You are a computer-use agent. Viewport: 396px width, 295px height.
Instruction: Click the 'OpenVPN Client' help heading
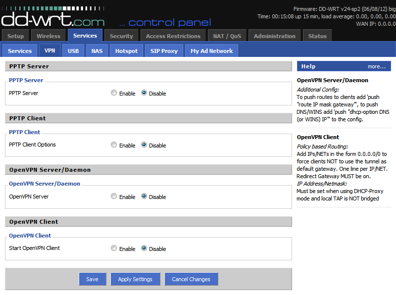[x=318, y=137]
